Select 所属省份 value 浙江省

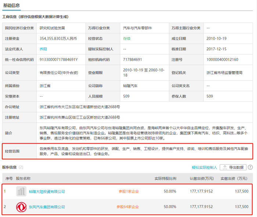tap(45, 86)
